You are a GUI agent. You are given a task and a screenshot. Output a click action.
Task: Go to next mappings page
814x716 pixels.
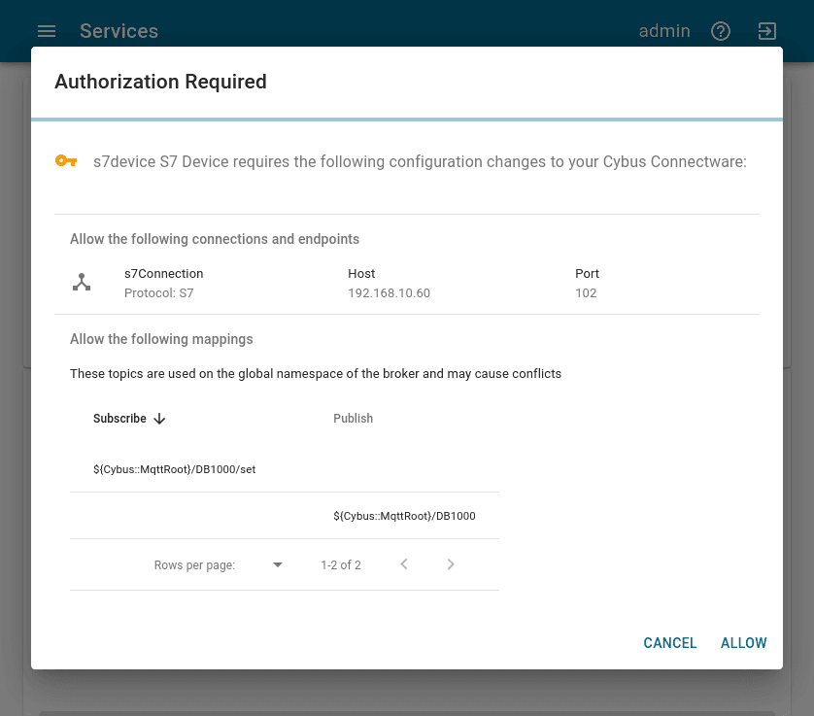click(x=451, y=564)
